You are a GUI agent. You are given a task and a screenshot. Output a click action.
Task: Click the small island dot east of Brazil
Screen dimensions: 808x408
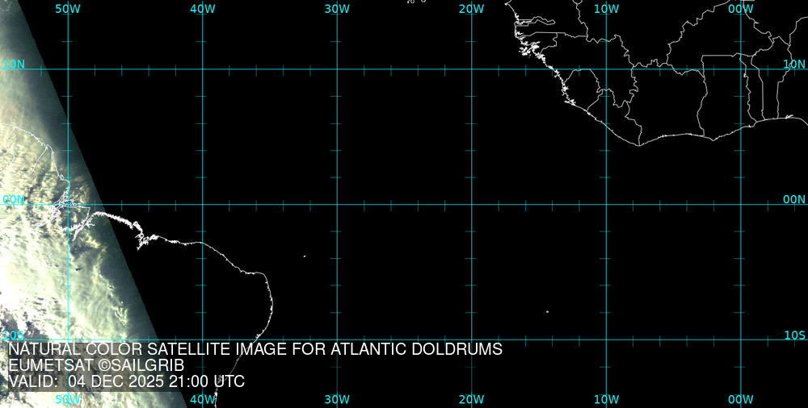coord(305,256)
